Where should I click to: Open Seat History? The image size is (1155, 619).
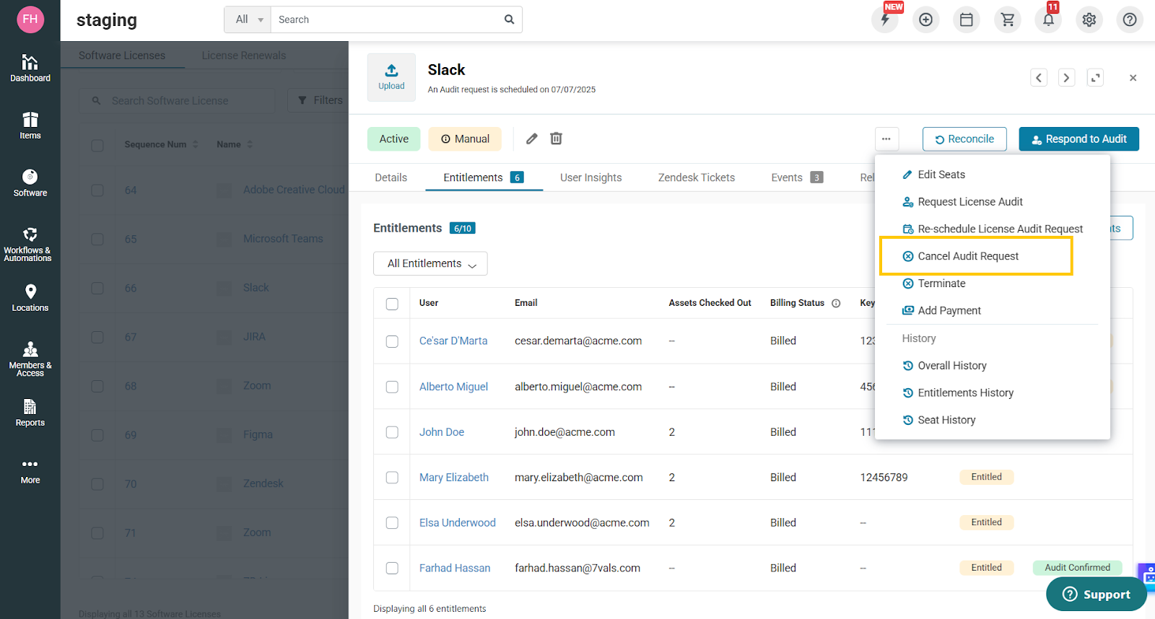point(938,420)
